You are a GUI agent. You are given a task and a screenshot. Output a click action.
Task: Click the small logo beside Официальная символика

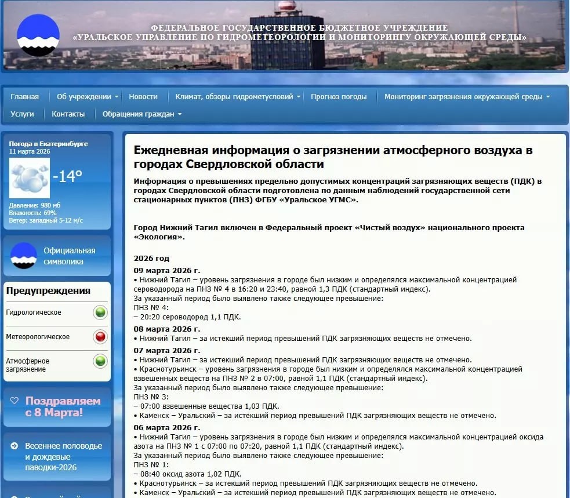point(24,256)
